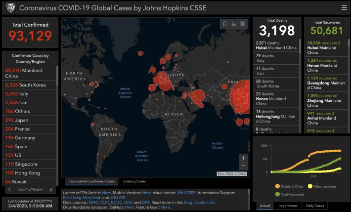Open Lancet Inf Dis article Here link

pyautogui.click(x=106, y=193)
